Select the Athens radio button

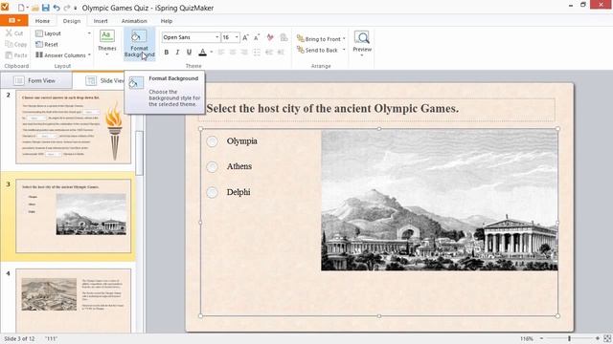[212, 167]
